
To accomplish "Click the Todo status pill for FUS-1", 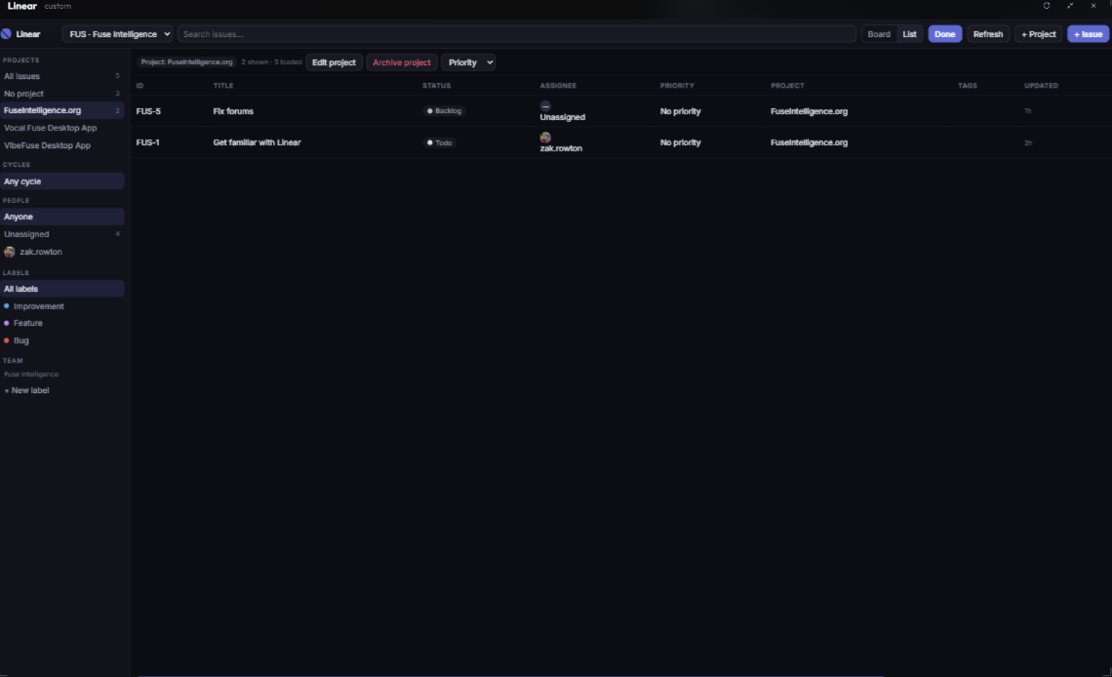I will click(439, 142).
